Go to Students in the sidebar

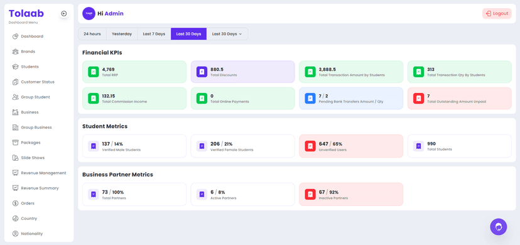click(39, 67)
